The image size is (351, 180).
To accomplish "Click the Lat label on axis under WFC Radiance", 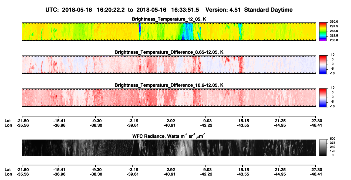I will [8, 169].
